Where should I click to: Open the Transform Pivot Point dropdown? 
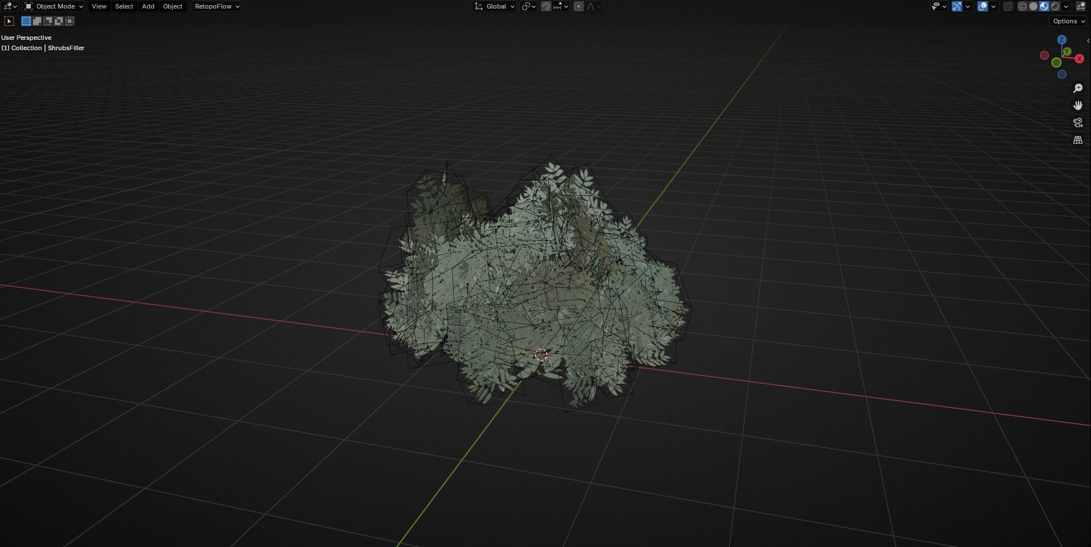pyautogui.click(x=527, y=6)
